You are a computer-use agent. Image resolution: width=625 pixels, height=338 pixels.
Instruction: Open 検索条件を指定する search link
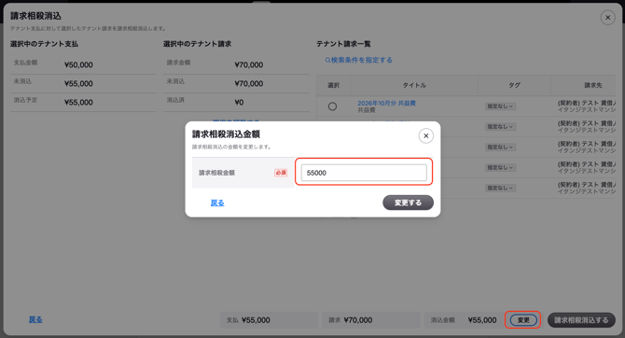[x=358, y=60]
